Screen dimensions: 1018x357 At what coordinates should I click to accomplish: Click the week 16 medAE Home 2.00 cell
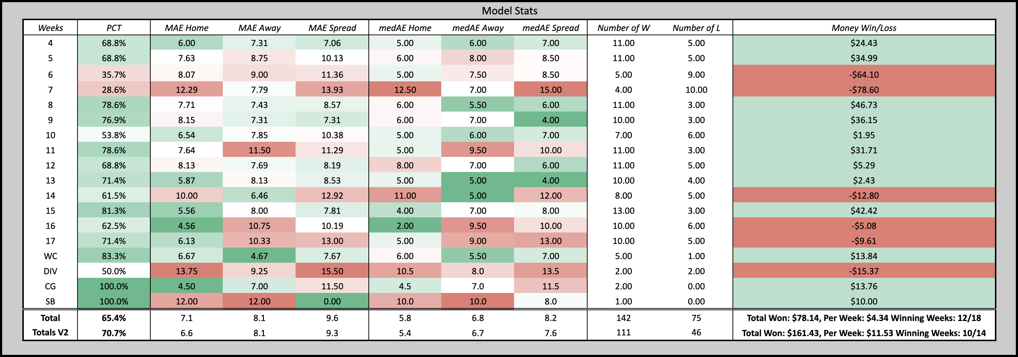(x=405, y=226)
